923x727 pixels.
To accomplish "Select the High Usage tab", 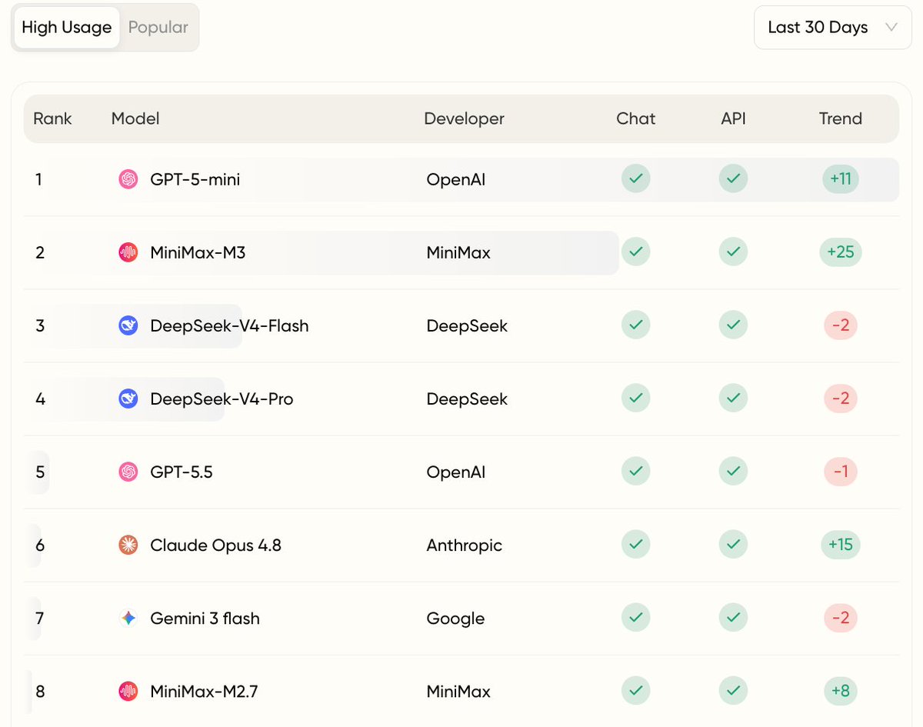I will point(67,28).
